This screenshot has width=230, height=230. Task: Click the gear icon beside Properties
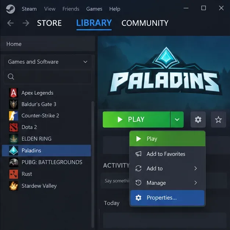tap(138, 198)
